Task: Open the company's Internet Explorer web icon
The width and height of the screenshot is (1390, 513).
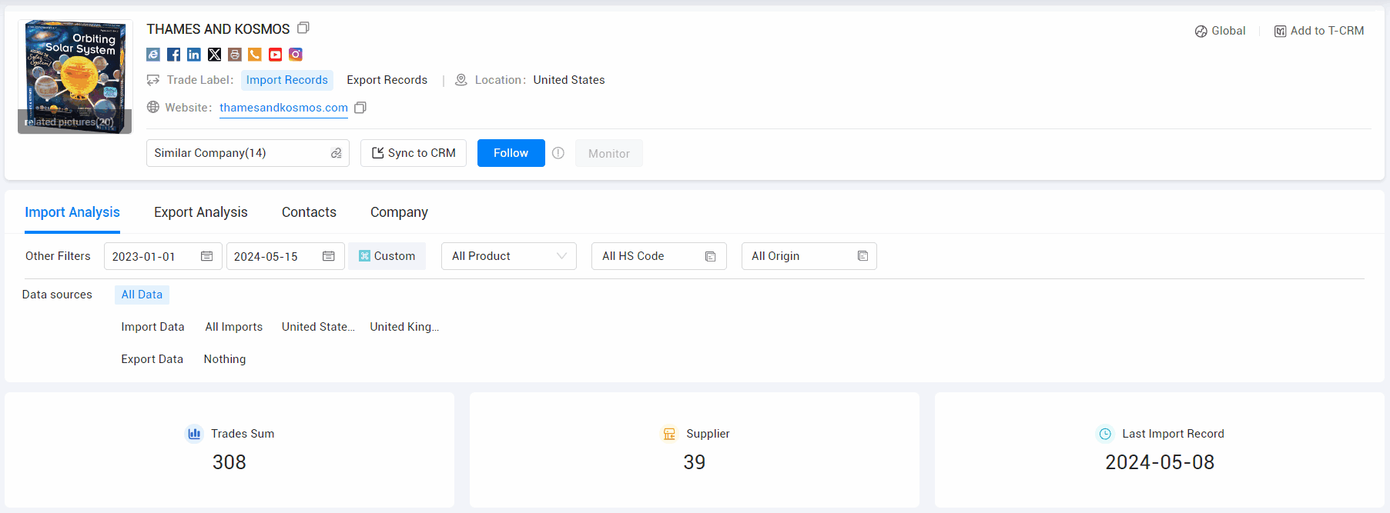Action: pyautogui.click(x=153, y=55)
